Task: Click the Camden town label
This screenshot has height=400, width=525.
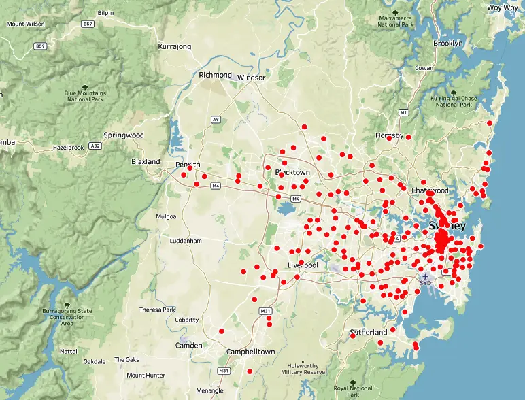Action: tap(188, 346)
